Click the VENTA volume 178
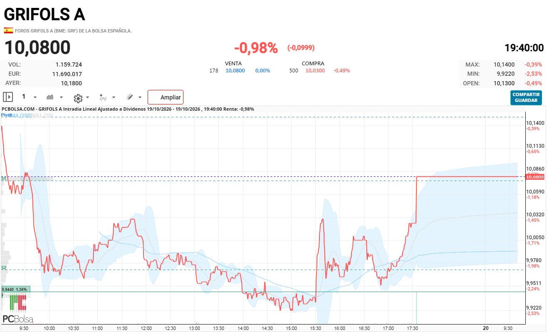The width and height of the screenshot is (547, 332). pos(214,71)
